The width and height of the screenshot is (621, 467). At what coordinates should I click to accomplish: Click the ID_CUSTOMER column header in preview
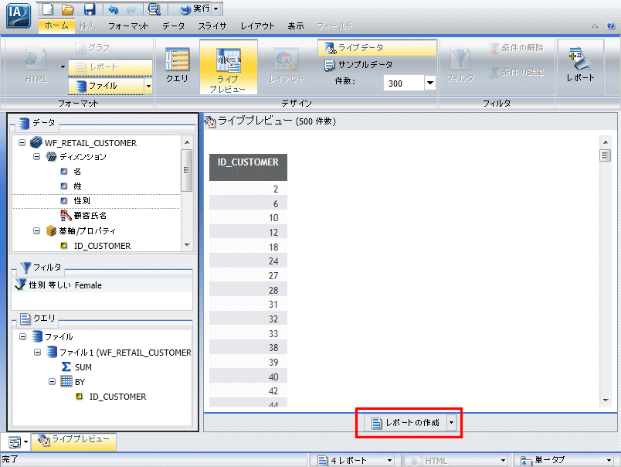[x=248, y=167]
